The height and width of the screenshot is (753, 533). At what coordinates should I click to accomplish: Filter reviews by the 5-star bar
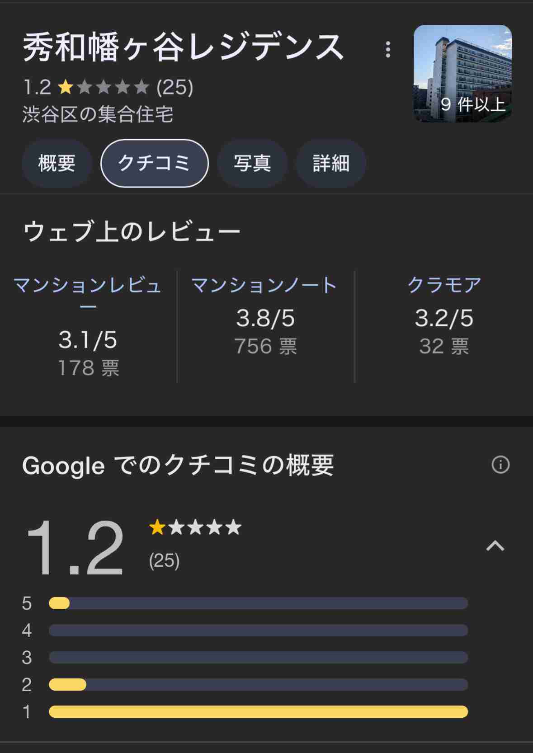(258, 603)
